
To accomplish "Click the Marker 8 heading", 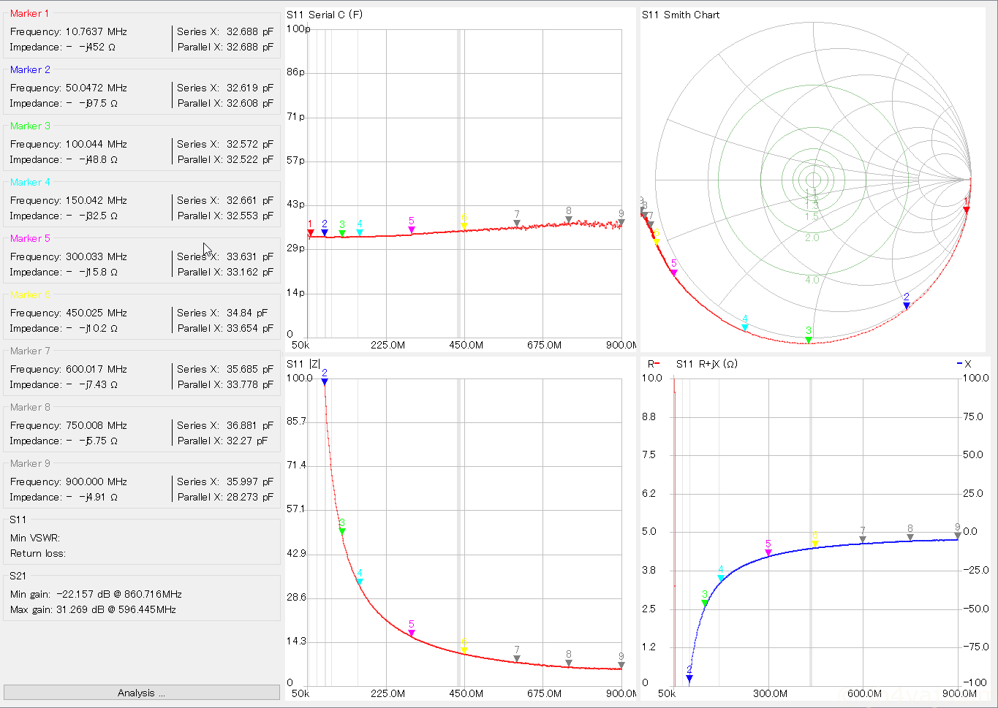I will pyautogui.click(x=30, y=407).
